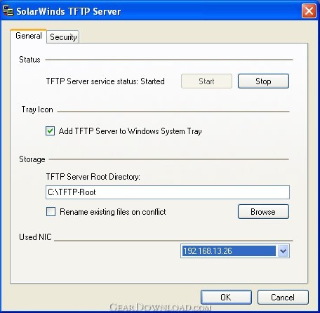320x313 pixels.
Task: Enable the Rename existing files on conflict checkbox
Action: pyautogui.click(x=51, y=212)
